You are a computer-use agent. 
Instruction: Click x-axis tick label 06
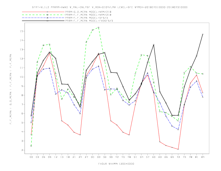44,157
